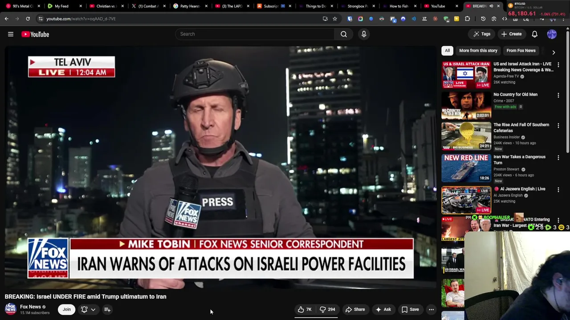Expand the Fox News notification preferences chevron
This screenshot has height=320, width=570.
[93, 309]
